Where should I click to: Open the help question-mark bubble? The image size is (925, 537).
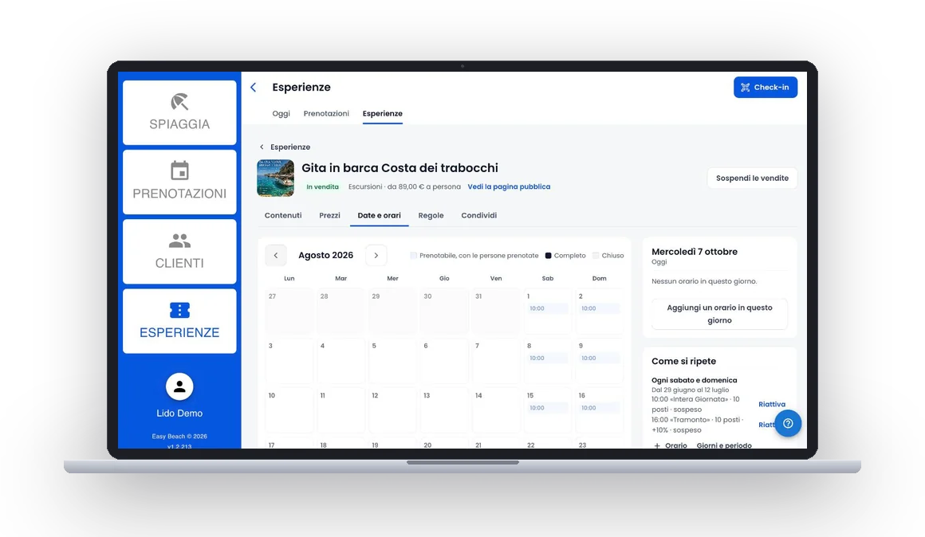(788, 423)
